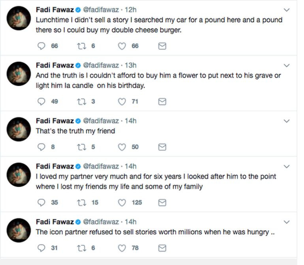304x265 pixels.
Task: Open chevron menu on "I loved my partner" tweet
Action: point(287,167)
